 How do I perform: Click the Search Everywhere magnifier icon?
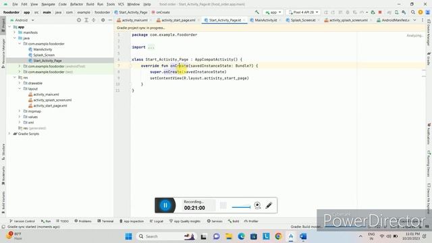(412, 12)
